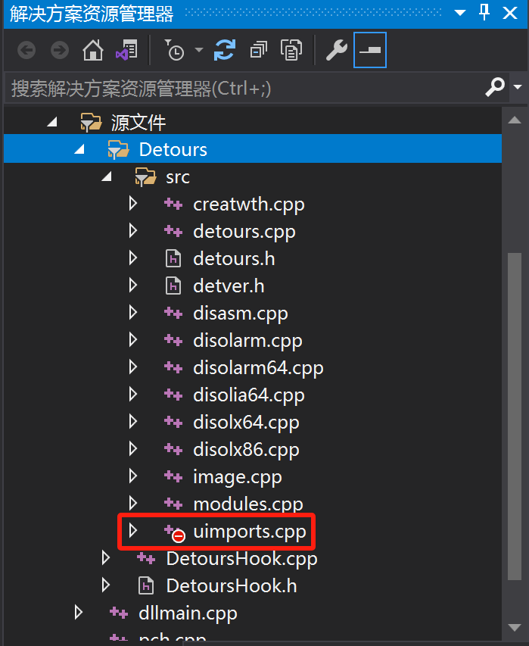Open pending changes filter clock icon
529x646 pixels.
(175, 50)
